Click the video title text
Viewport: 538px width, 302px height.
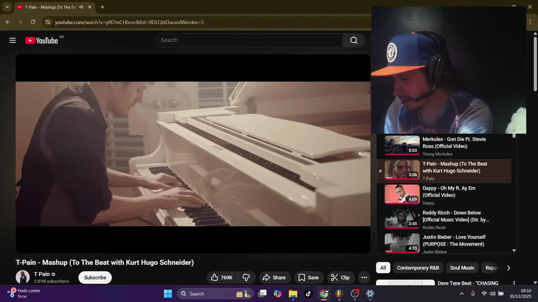pos(105,263)
